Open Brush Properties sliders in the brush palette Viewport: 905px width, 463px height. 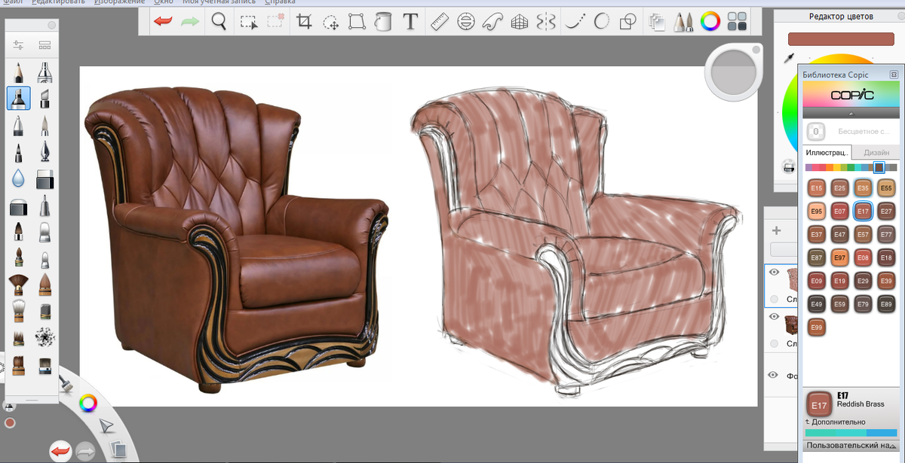18,46
